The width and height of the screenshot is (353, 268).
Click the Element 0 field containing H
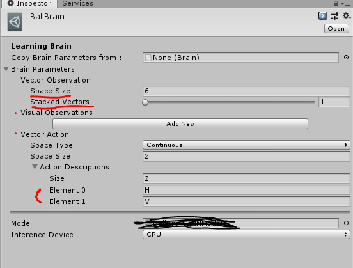pyautogui.click(x=246, y=190)
